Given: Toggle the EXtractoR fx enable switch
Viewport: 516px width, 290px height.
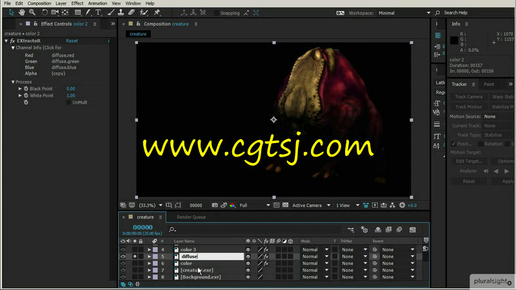Looking at the screenshot, I should pos(12,41).
